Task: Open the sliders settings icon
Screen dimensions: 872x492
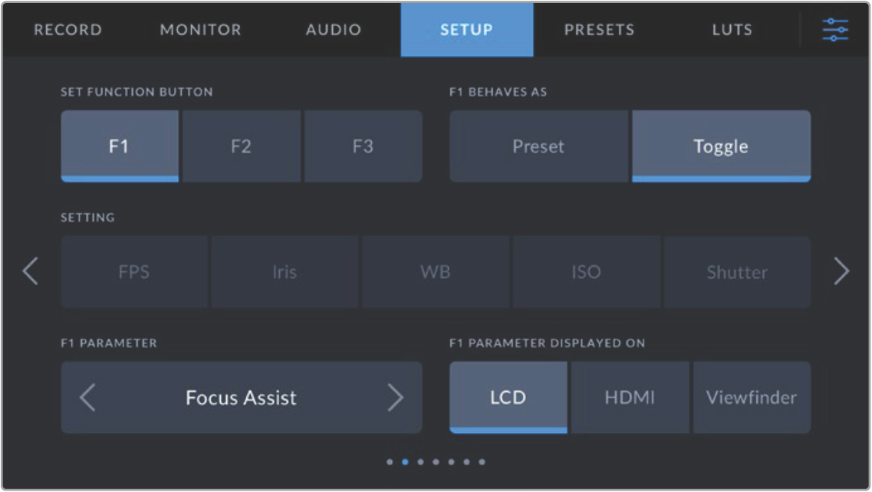Action: pyautogui.click(x=835, y=30)
